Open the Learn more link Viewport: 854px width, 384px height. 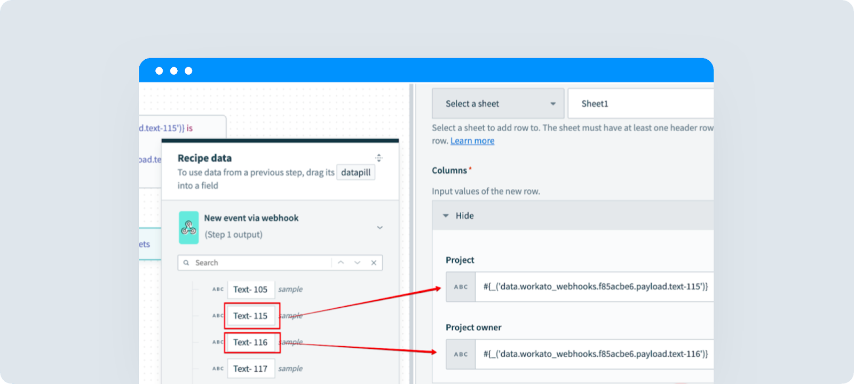tap(472, 141)
